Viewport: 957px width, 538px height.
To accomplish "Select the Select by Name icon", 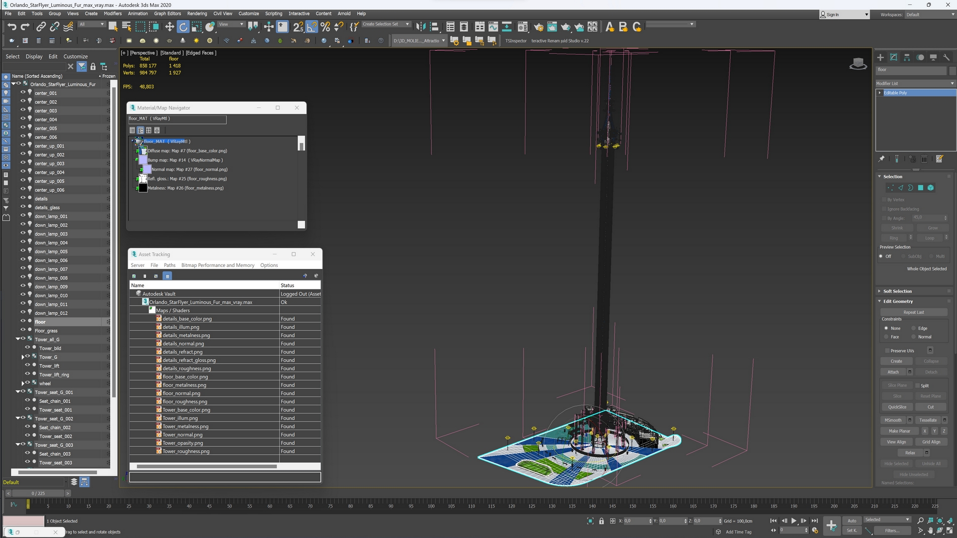I will tap(126, 26).
